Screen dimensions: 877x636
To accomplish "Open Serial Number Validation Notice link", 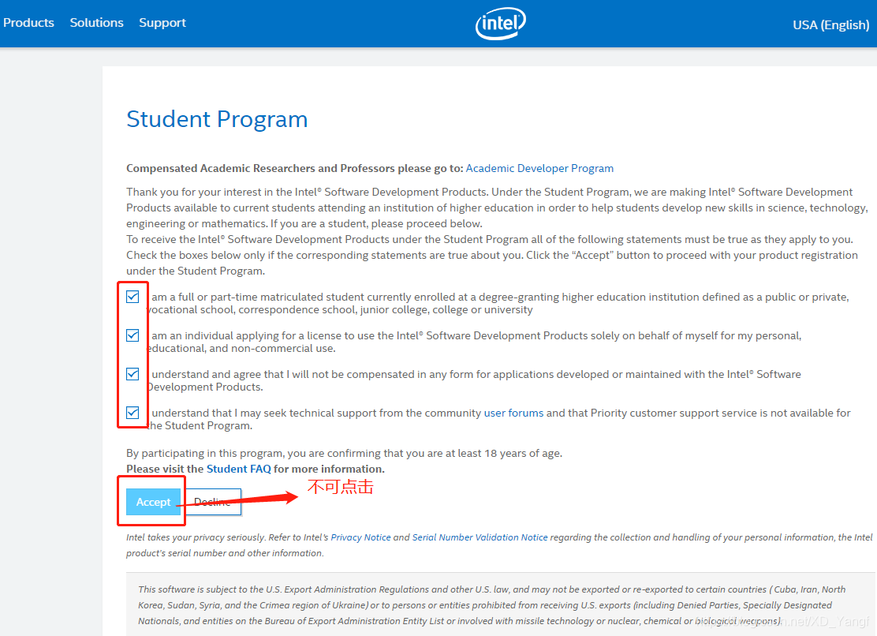I will [x=480, y=537].
